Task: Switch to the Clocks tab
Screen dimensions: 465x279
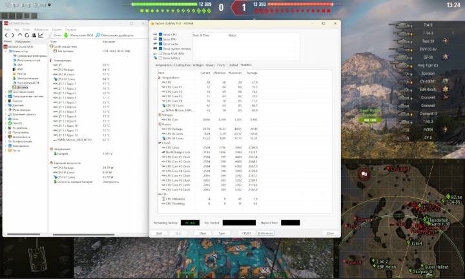Action: (x=222, y=65)
